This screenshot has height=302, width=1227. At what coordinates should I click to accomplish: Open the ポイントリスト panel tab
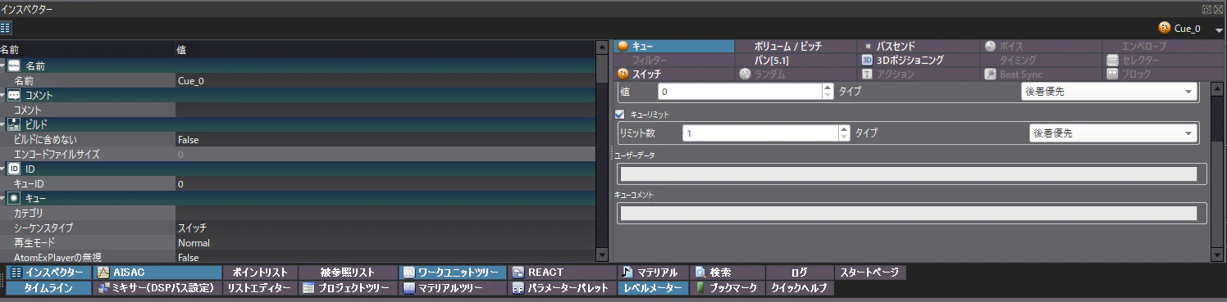[259, 273]
